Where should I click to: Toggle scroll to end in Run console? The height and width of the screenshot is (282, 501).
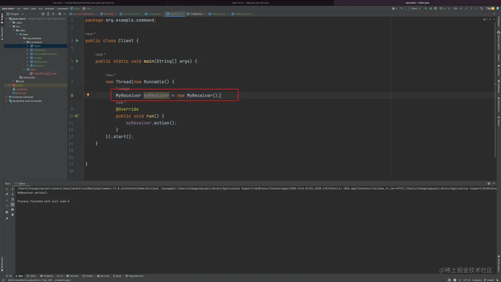[13, 204]
